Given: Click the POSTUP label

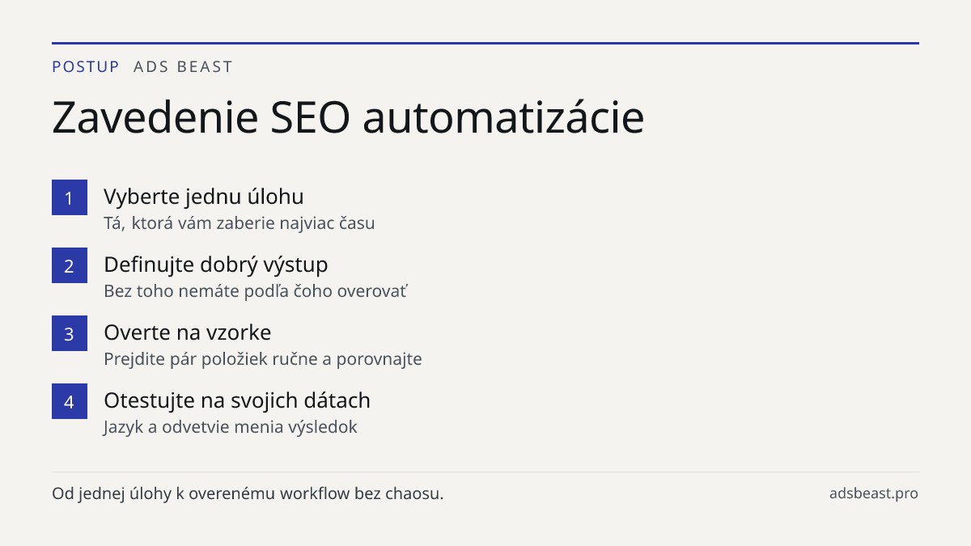Looking at the screenshot, I should [x=86, y=66].
